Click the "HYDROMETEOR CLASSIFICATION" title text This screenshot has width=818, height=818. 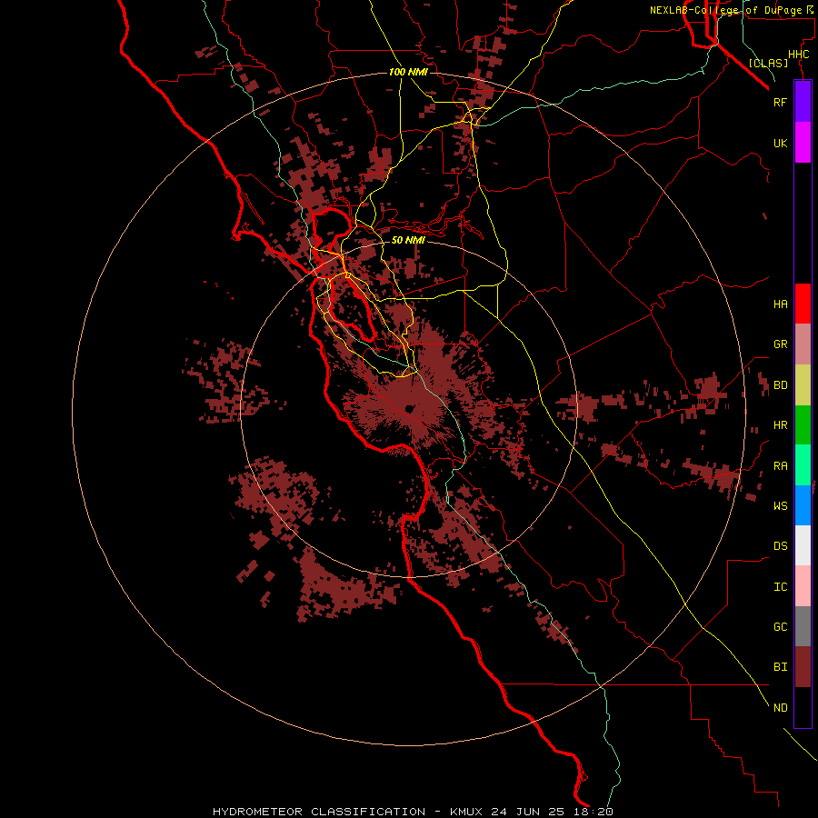click(319, 812)
